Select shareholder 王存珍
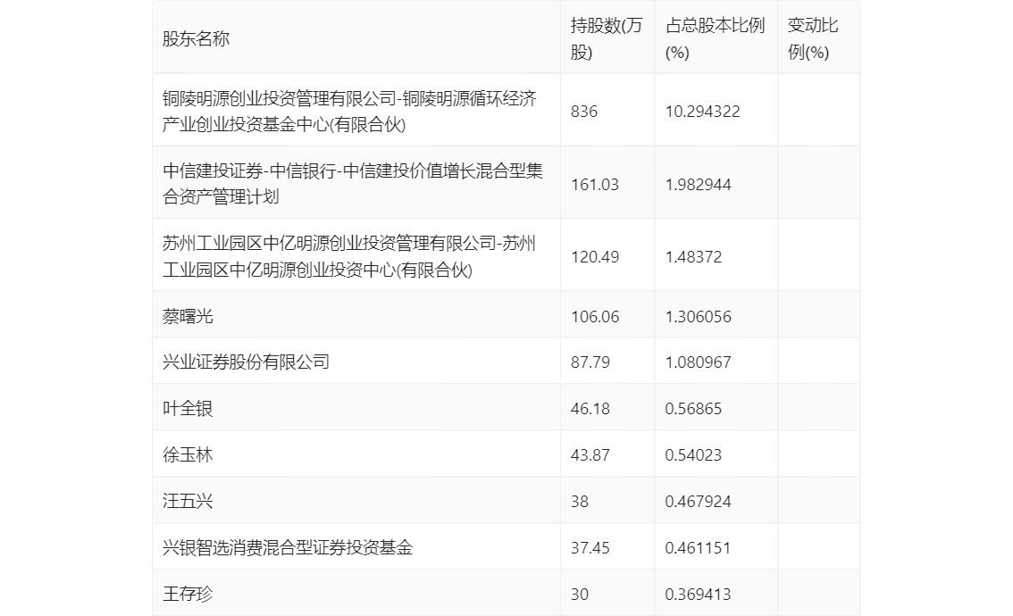1013x616 pixels. coord(188,594)
